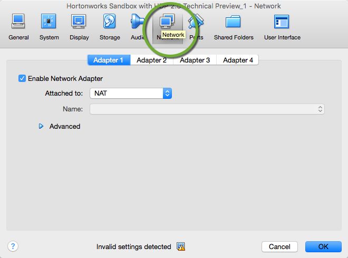The width and height of the screenshot is (348, 258).
Task: Open the System settings section
Action: [49, 27]
